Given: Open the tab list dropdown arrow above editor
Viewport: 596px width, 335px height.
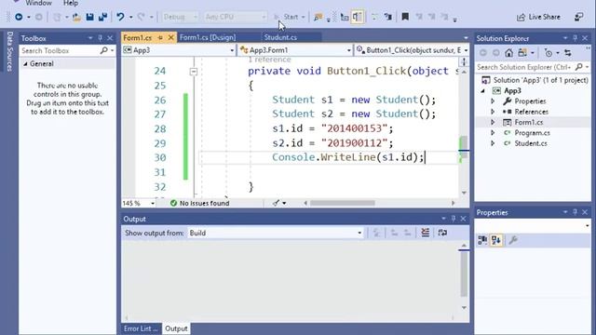Looking at the screenshot, I should pyautogui.click(x=466, y=38).
